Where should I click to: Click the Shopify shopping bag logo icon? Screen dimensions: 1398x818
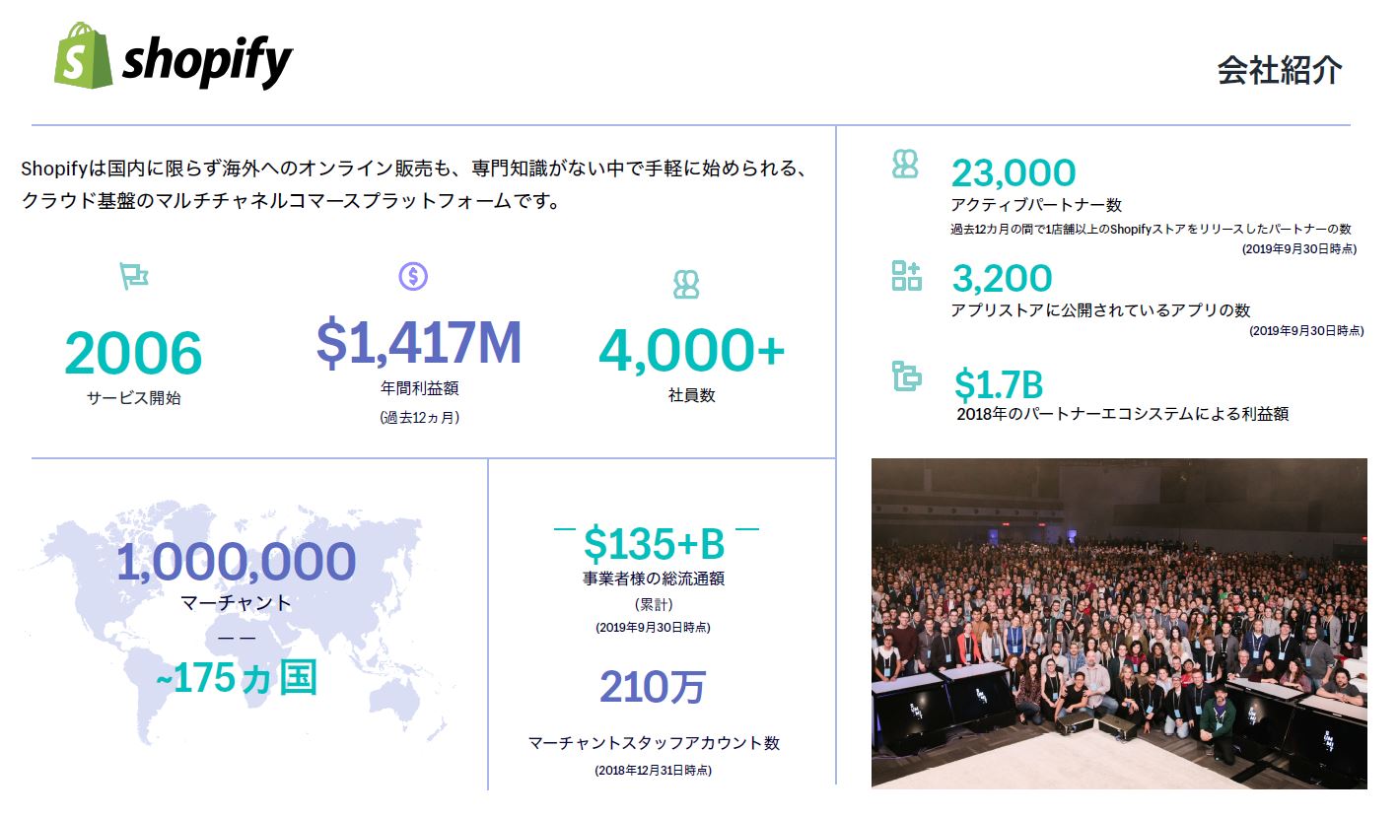tap(84, 55)
